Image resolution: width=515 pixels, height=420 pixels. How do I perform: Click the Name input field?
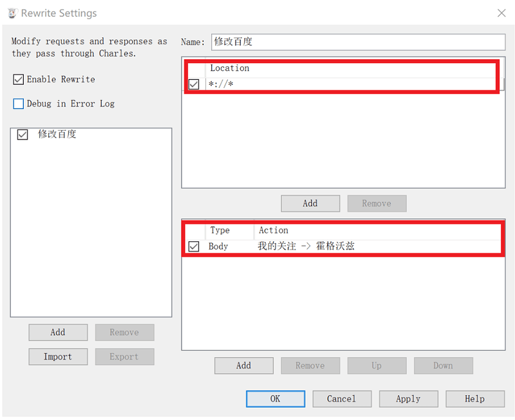pos(358,42)
